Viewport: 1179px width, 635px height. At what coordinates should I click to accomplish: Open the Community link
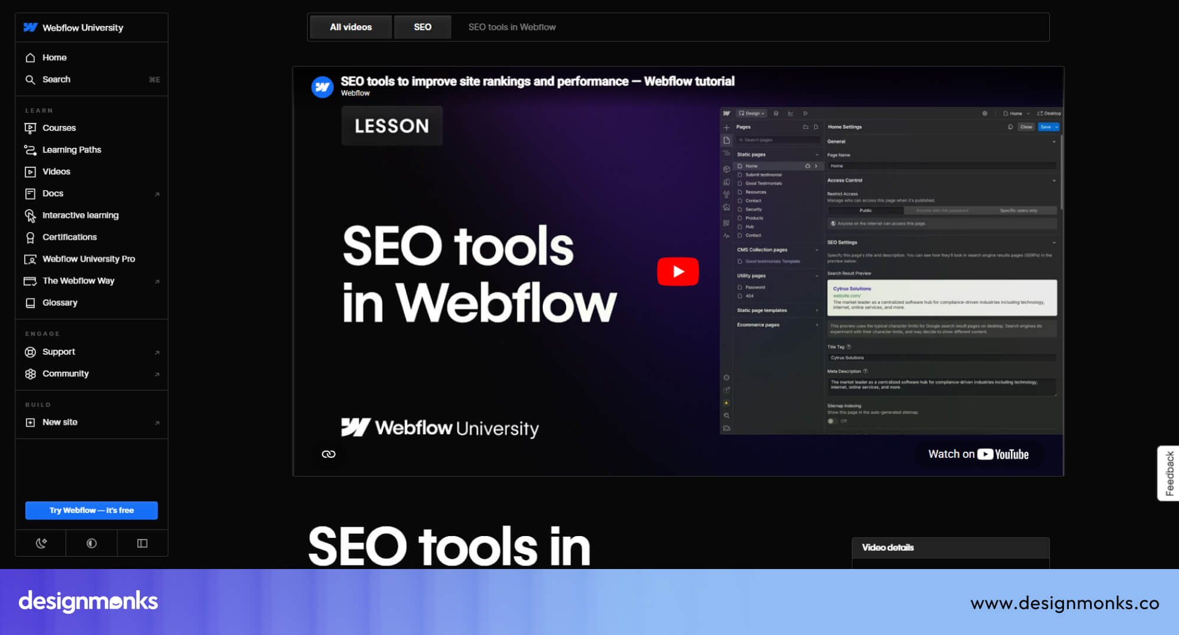point(91,373)
